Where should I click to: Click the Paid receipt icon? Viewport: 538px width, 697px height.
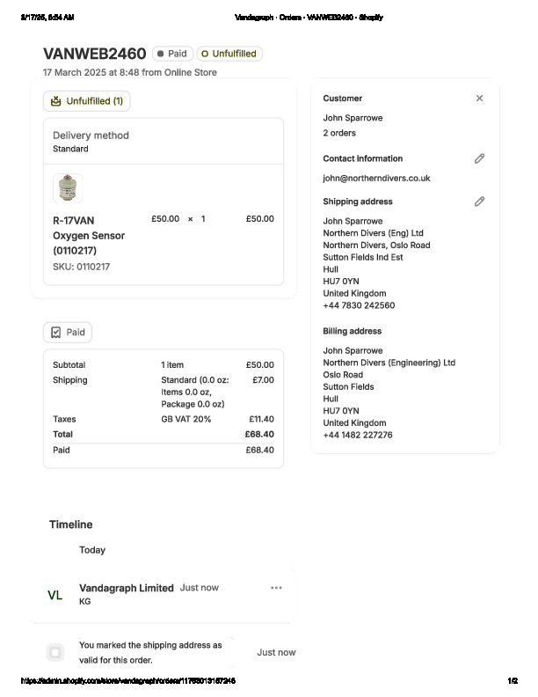click(x=56, y=333)
